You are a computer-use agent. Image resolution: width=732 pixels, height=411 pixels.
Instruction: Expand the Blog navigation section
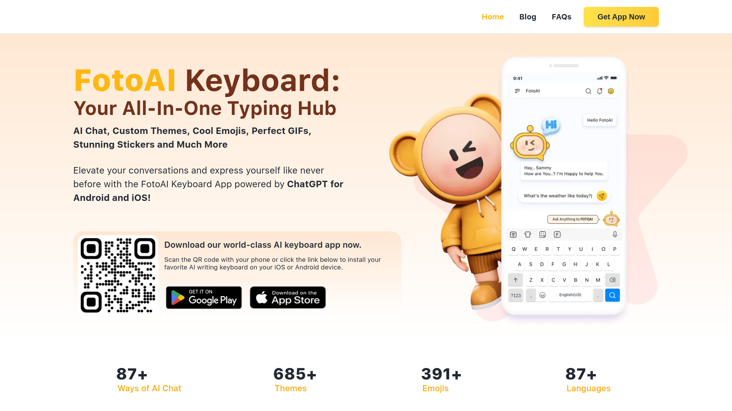(528, 17)
